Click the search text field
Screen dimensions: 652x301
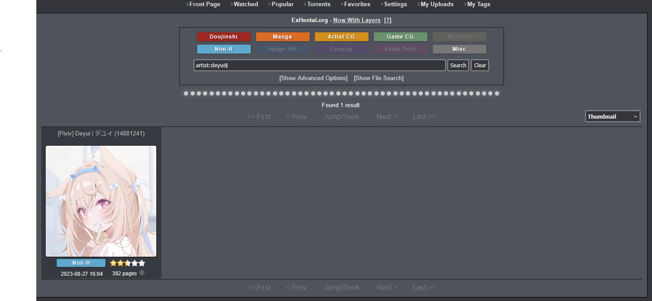pos(319,65)
